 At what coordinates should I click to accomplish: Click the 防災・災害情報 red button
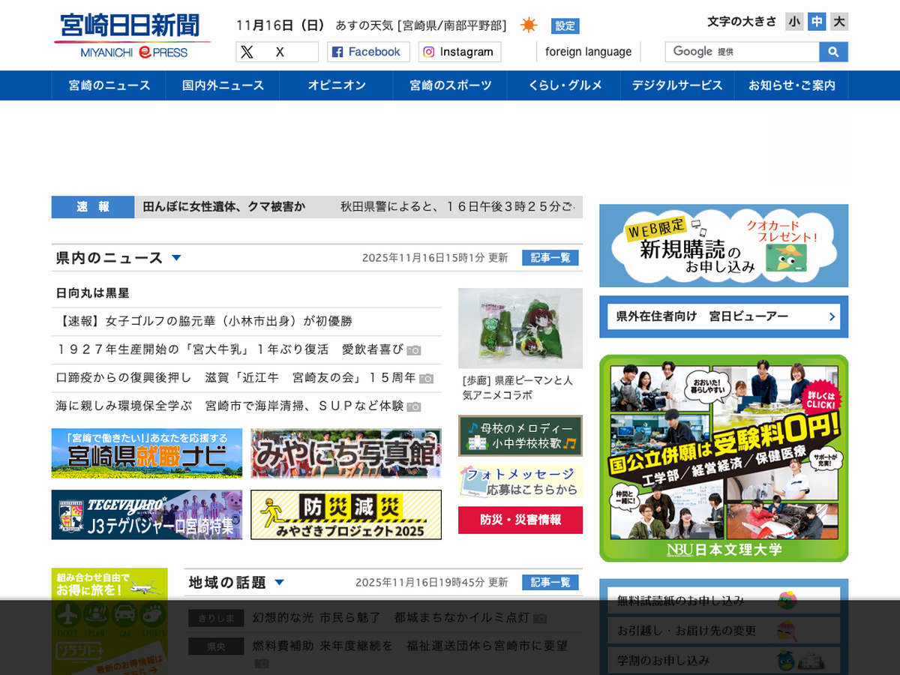click(x=520, y=520)
